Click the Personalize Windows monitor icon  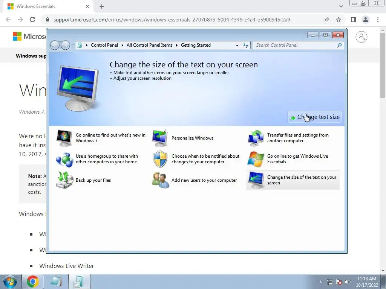coord(160,138)
